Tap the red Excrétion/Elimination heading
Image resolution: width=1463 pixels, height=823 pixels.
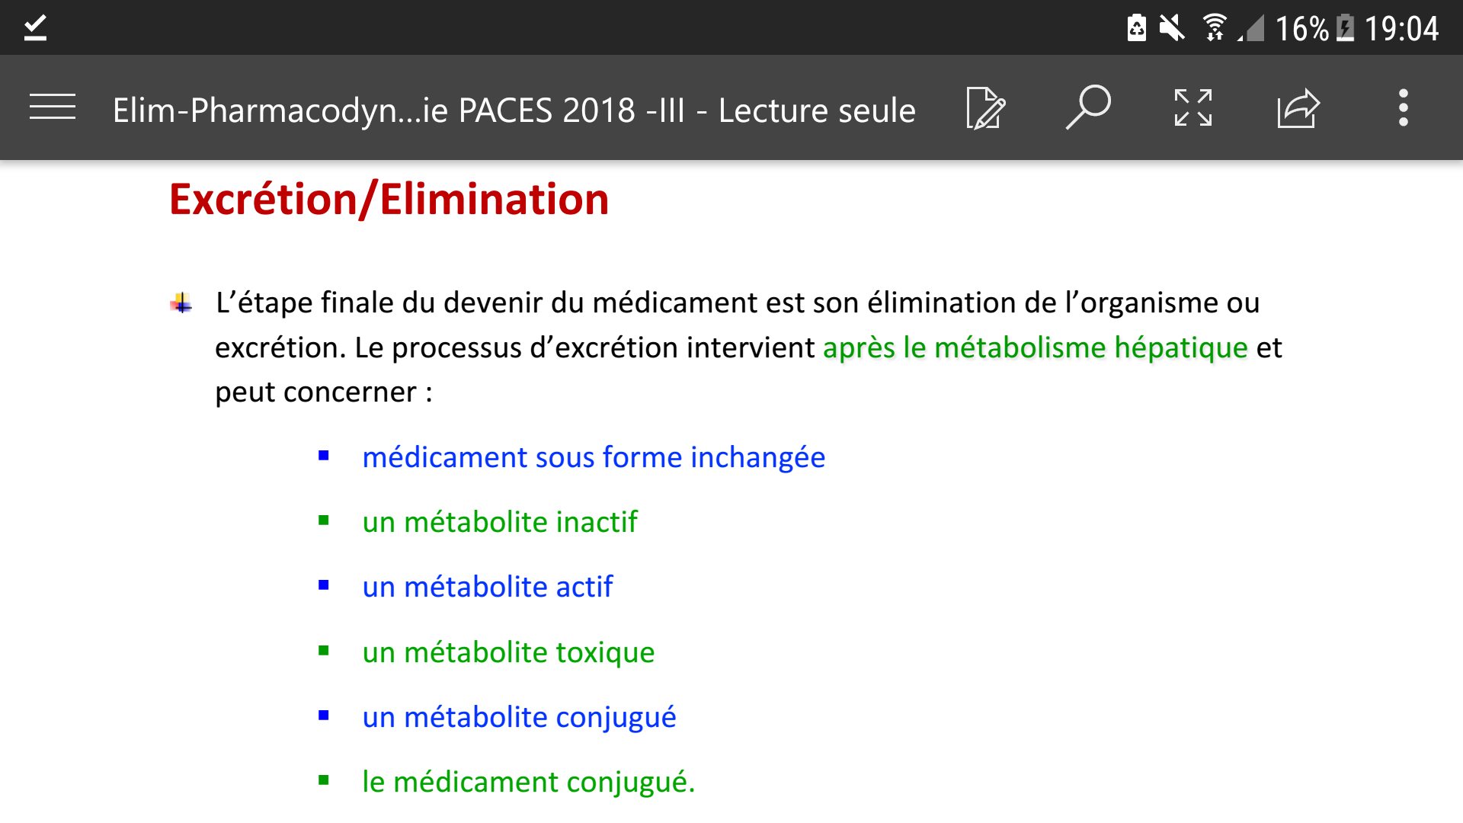(x=389, y=200)
